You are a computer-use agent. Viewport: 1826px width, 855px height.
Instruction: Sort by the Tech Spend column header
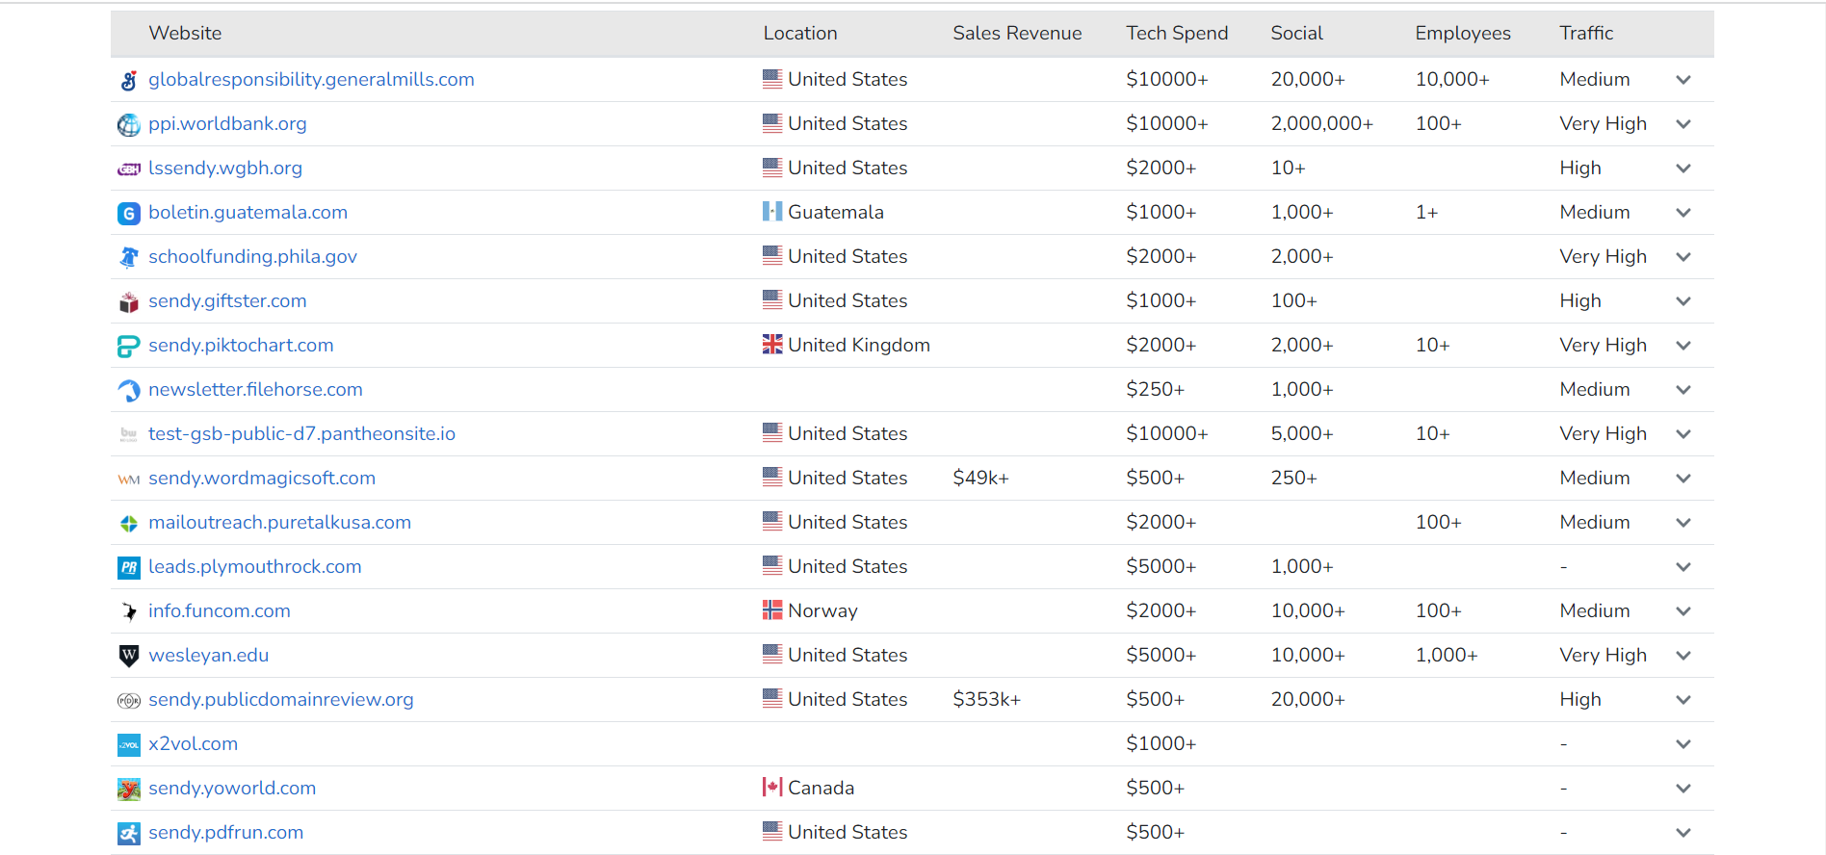click(x=1177, y=33)
